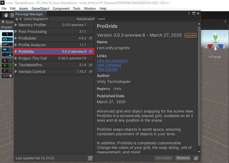Screen dimensions: 229x163
Task: Click the Up to date button
Action: [x=163, y=158]
